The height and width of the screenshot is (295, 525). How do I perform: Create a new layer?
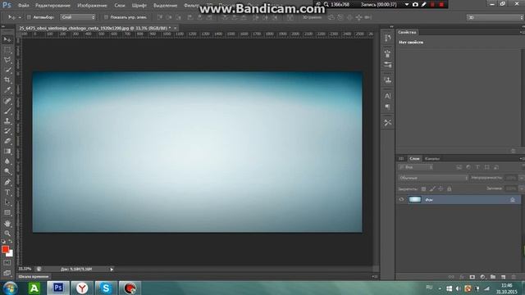click(503, 277)
